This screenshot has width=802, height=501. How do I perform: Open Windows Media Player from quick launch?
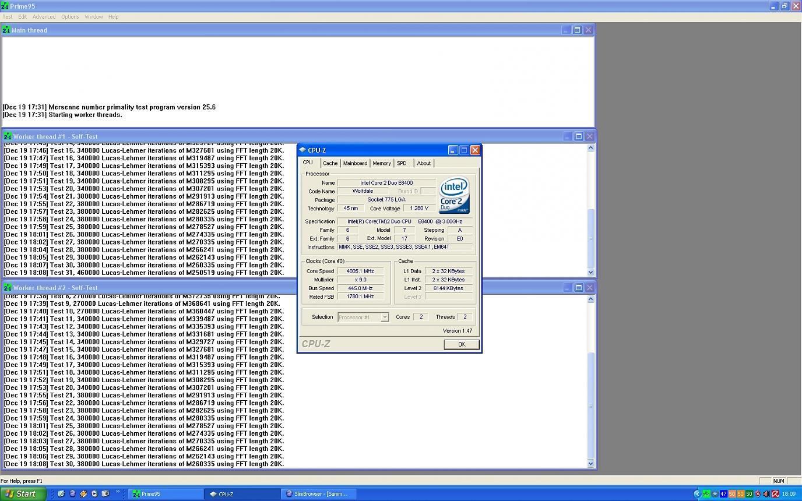pyautogui.click(x=94, y=493)
